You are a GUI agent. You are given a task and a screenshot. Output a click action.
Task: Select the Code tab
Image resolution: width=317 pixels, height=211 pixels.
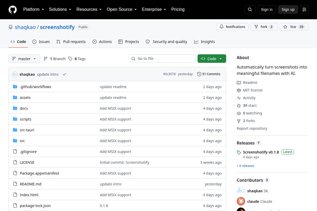pyautogui.click(x=18, y=42)
